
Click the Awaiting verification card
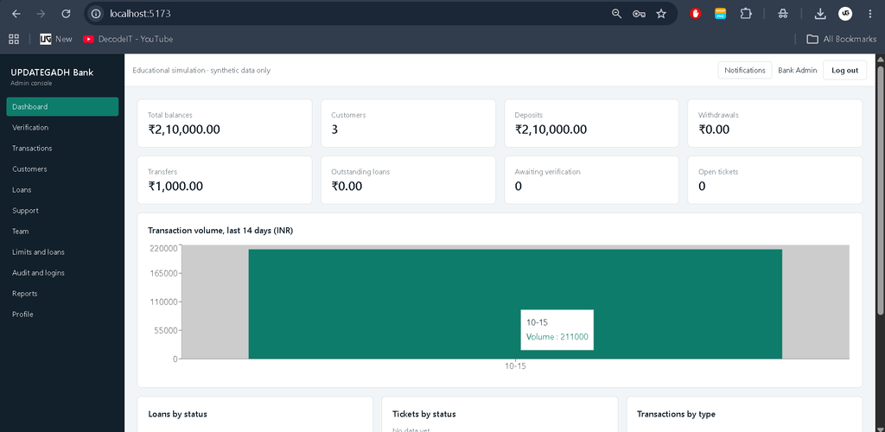click(591, 180)
